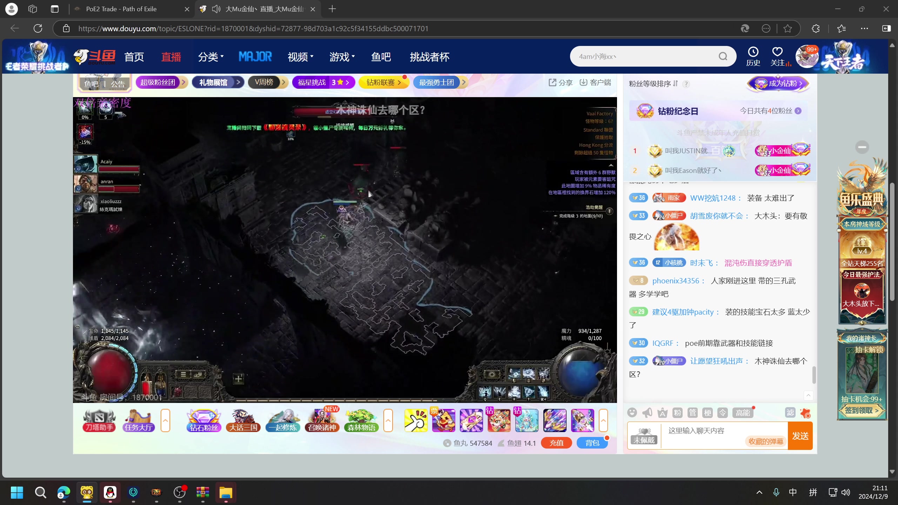Click the orange 发送 send button
Viewport: 898px width, 505px height.
pos(800,436)
